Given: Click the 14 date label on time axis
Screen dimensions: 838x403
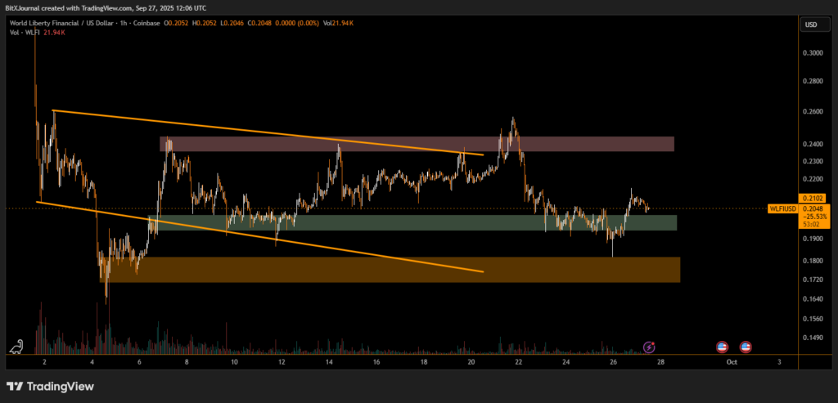Looking at the screenshot, I should tap(329, 360).
